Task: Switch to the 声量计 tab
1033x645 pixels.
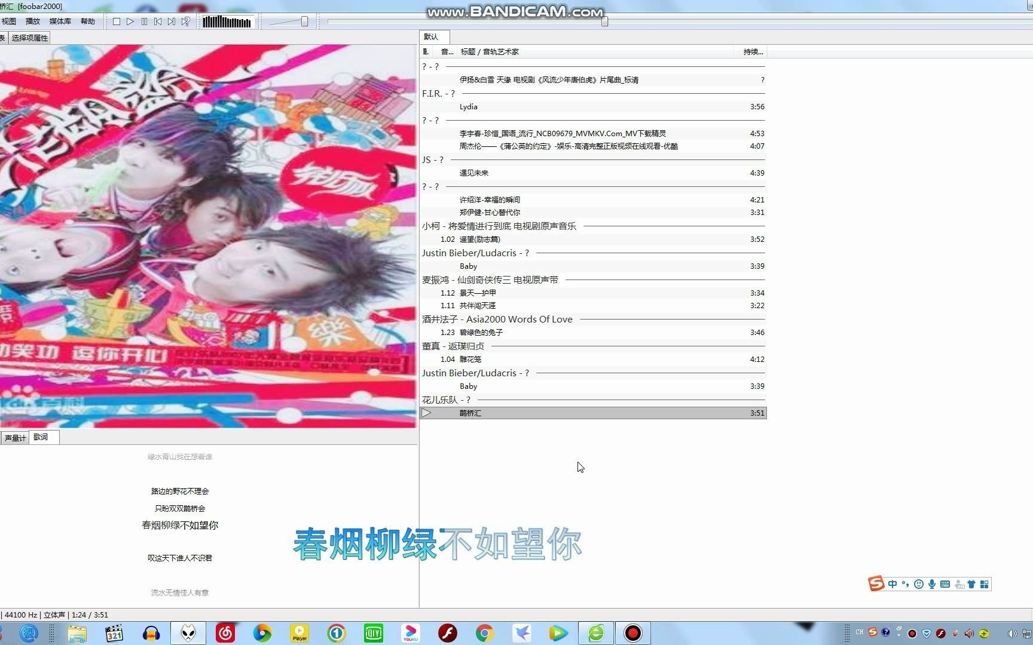Action: (15, 438)
